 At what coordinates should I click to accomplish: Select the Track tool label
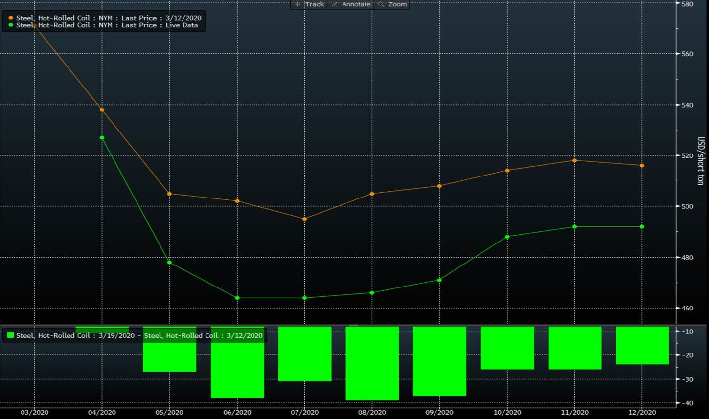click(x=315, y=4)
